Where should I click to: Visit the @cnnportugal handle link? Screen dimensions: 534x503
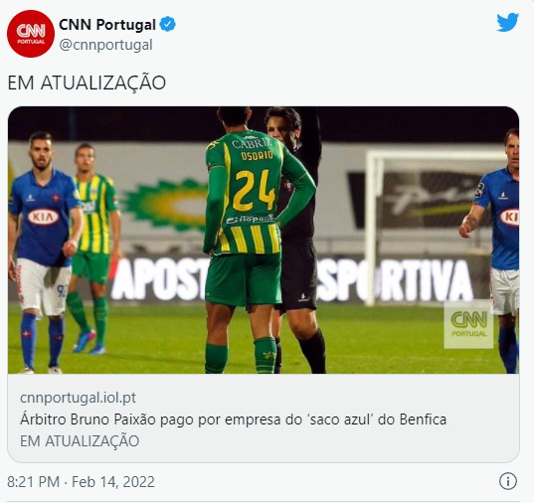[106, 45]
